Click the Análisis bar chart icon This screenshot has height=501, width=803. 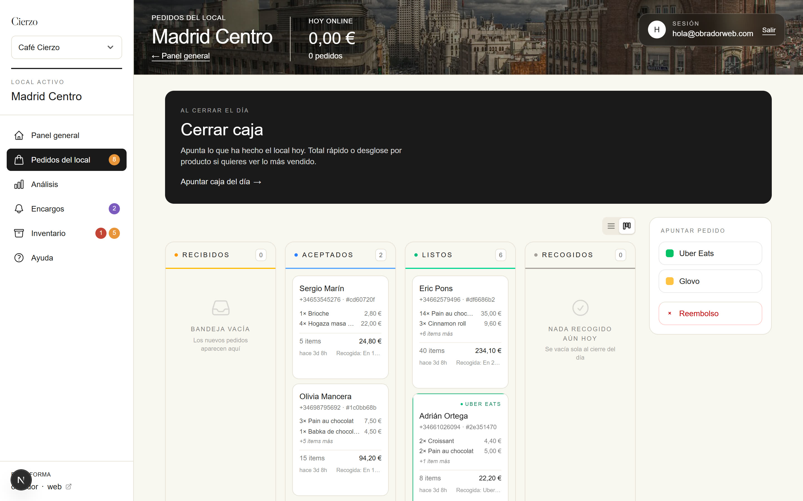click(x=19, y=184)
